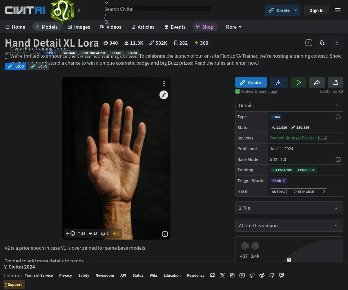This screenshot has width=348, height=290.
Task: Open the Articles tab
Action: (x=143, y=27)
